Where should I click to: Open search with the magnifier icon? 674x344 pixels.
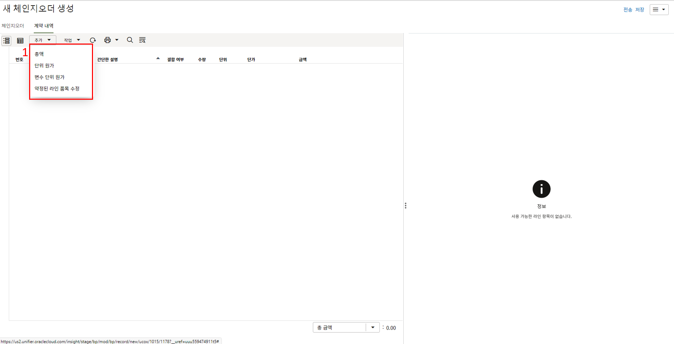130,40
